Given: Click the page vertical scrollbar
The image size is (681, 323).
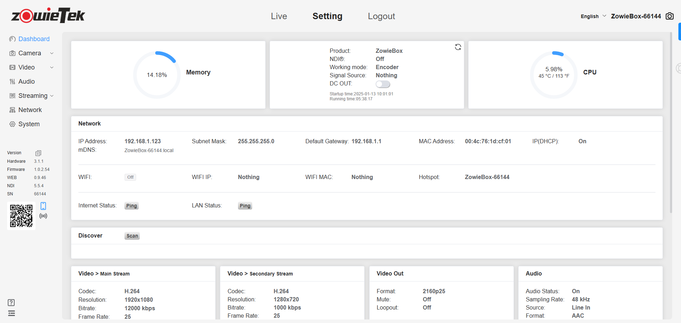Looking at the screenshot, I should pos(671,124).
